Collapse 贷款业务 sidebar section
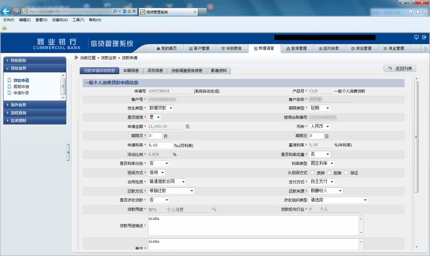 click(35, 68)
